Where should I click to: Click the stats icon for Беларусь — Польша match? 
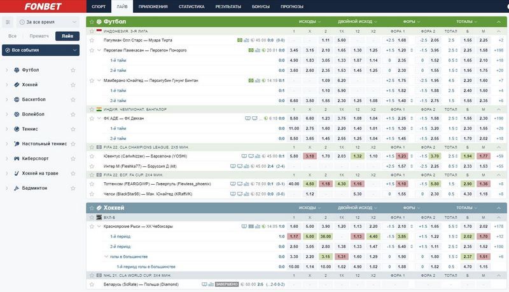coord(211,284)
